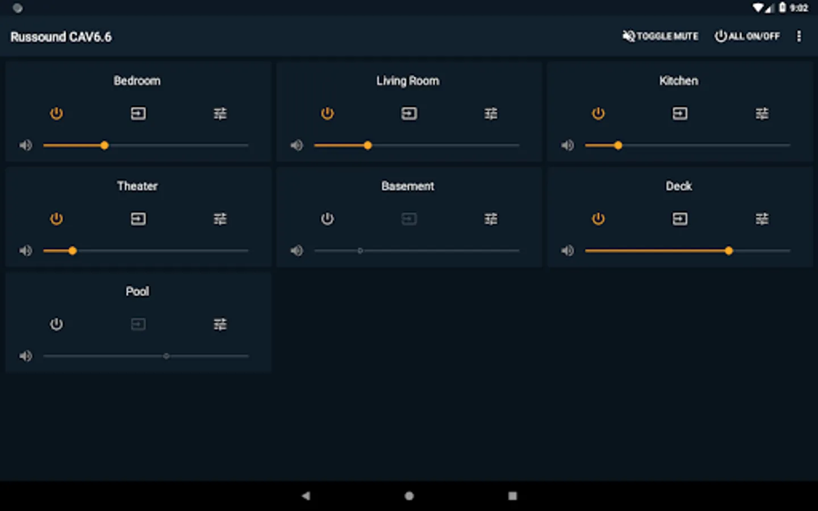Screen dimensions: 818x511
Task: Mute the Basement speaker icon
Action: tap(297, 250)
